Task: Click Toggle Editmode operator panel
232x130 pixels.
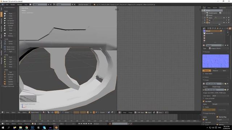Action: click(x=9, y=86)
